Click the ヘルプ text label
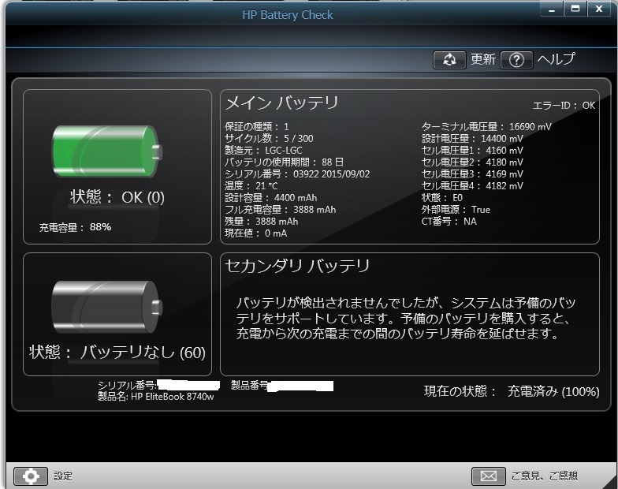618x489 pixels. pyautogui.click(x=556, y=60)
